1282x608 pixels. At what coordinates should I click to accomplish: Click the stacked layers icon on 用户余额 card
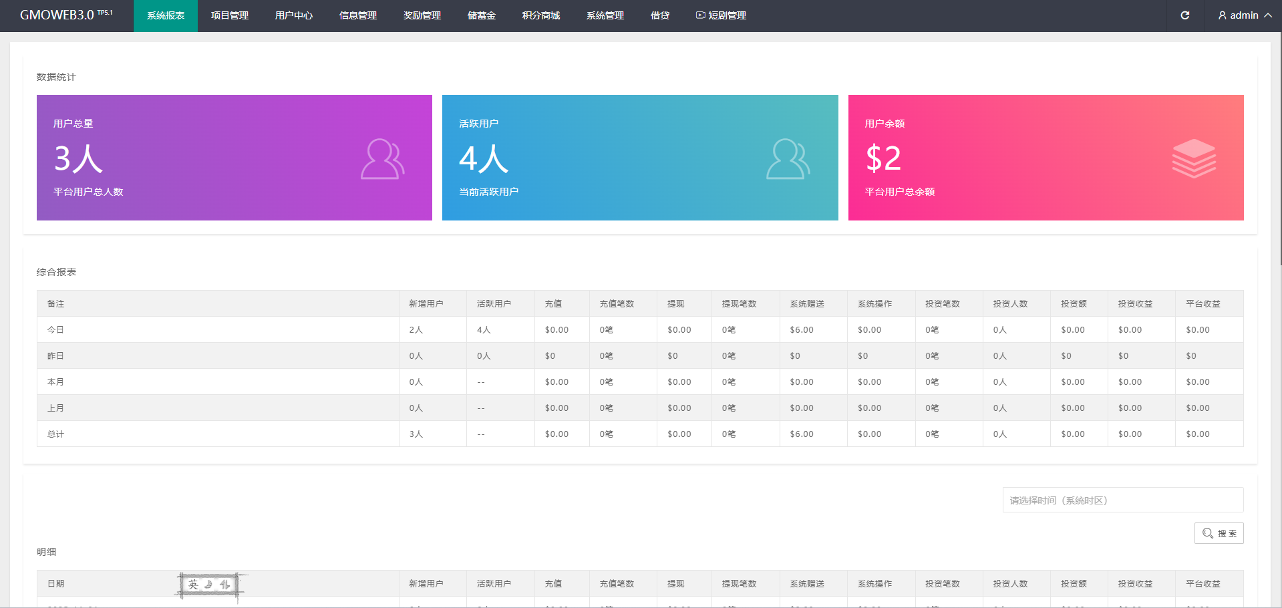pyautogui.click(x=1193, y=158)
